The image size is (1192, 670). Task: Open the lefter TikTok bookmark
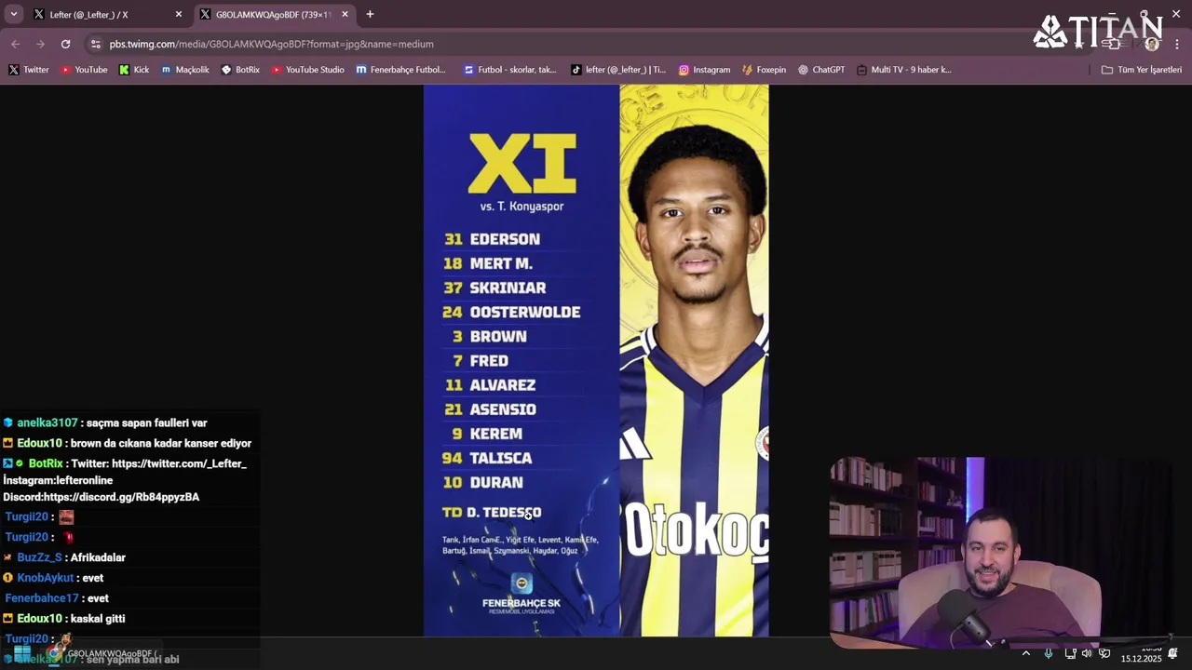point(618,70)
